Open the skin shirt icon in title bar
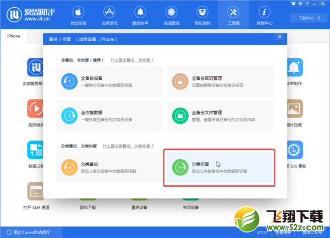Screen dimensions: 330x238 pyautogui.click(x=293, y=4)
